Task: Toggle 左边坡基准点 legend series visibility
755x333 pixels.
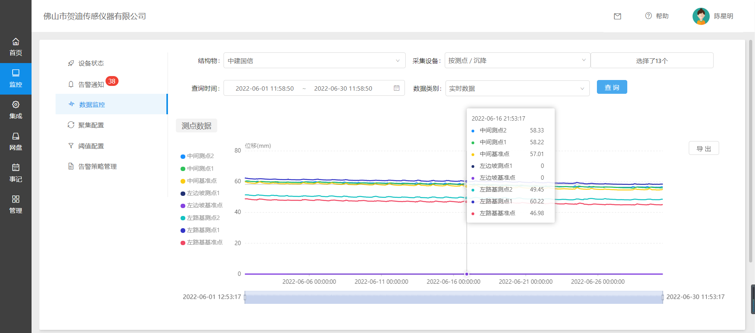Action: 201,205
